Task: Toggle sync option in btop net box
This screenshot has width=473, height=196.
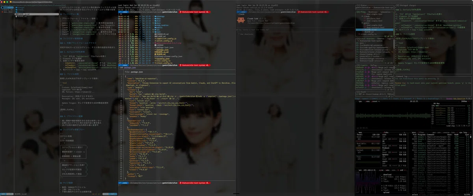Action: click(x=382, y=170)
